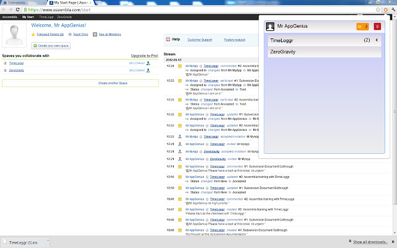Select ZeroGravity in top navigation bar
This screenshot has width=397, height=248.
(65, 17)
